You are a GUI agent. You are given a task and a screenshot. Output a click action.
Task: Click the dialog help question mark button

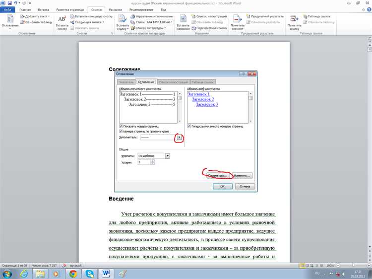[243, 74]
